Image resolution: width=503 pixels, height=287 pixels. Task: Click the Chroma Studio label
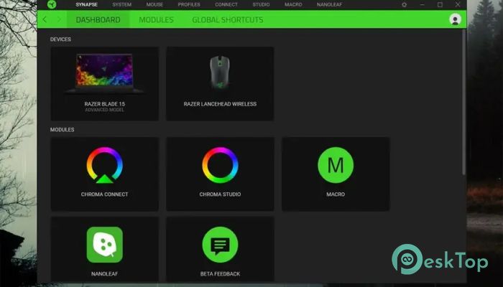click(220, 194)
